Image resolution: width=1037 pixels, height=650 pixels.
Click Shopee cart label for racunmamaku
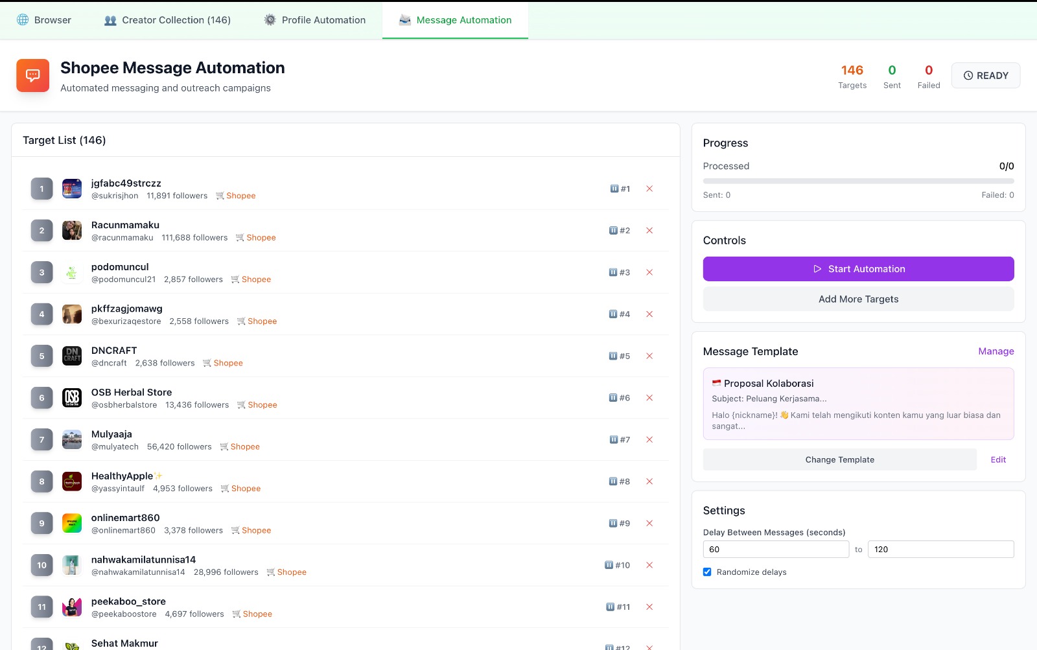click(256, 238)
